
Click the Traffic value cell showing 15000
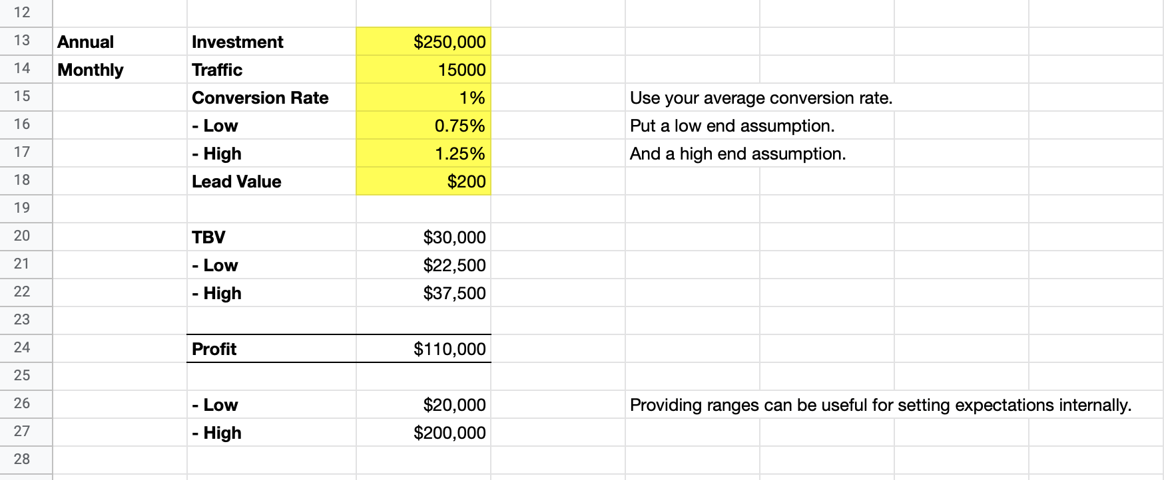424,70
